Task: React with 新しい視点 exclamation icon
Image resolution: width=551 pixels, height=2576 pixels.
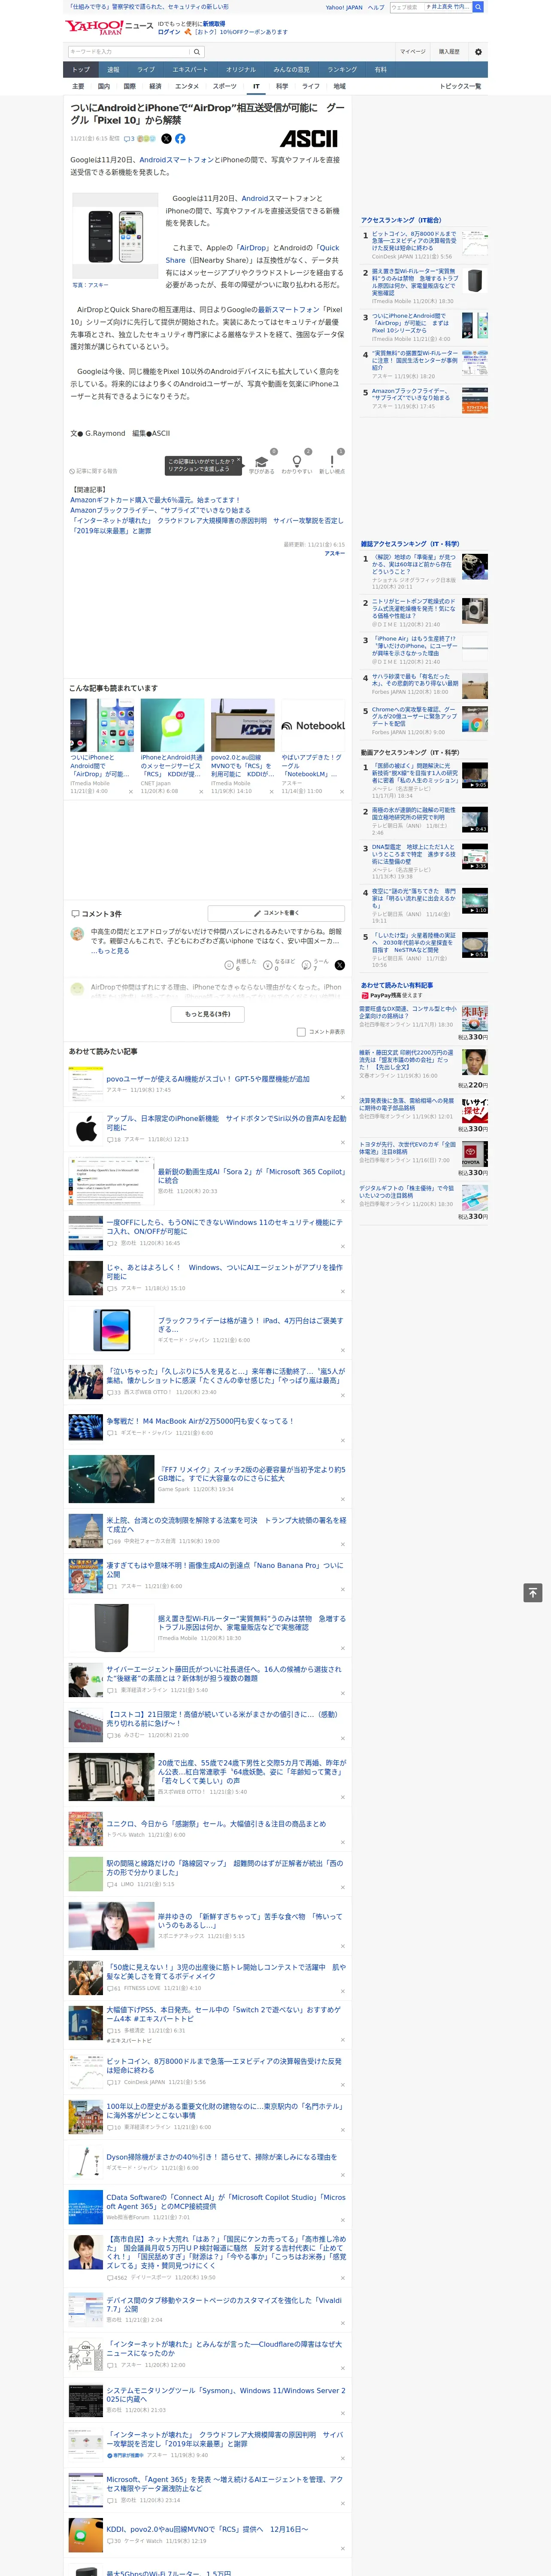Action: pyautogui.click(x=332, y=463)
